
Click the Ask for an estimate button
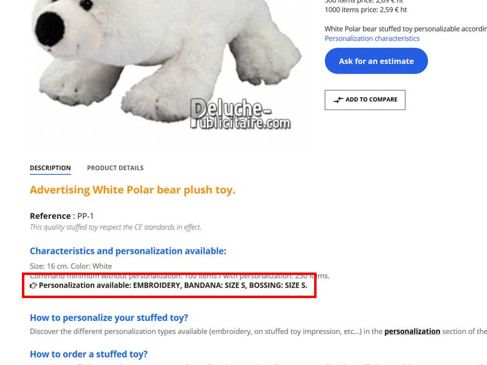click(376, 61)
